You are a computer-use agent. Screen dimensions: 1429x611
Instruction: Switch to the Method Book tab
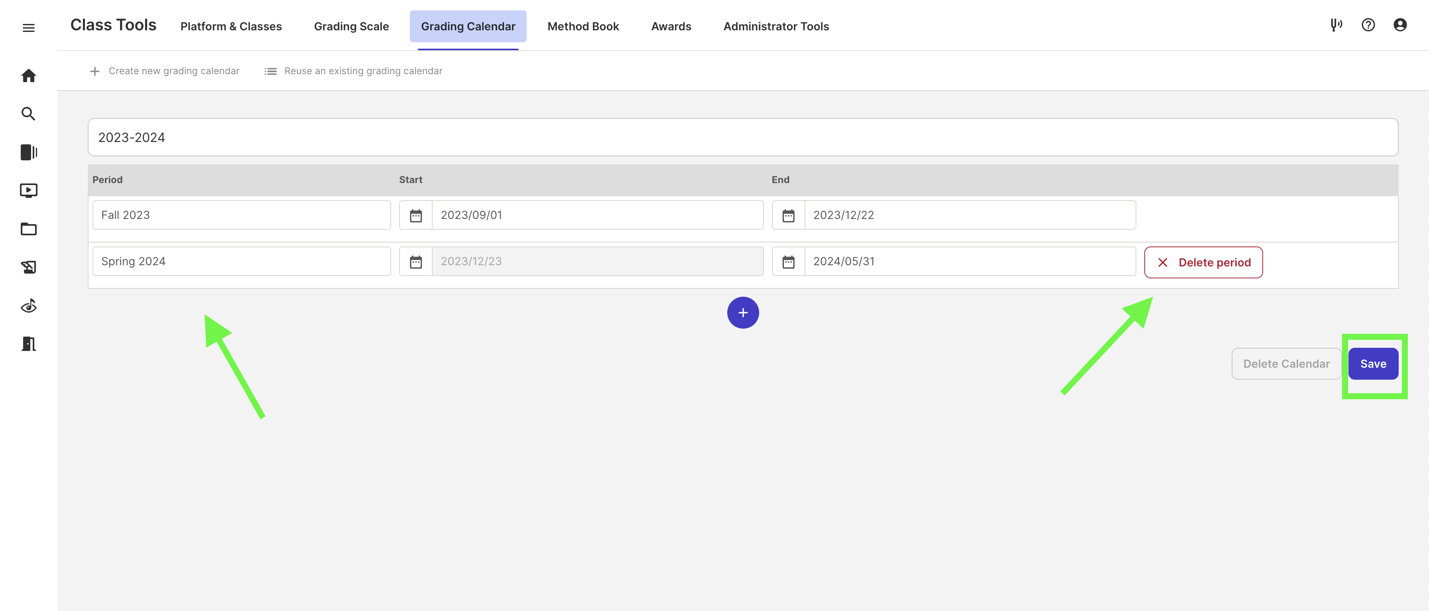583,27
